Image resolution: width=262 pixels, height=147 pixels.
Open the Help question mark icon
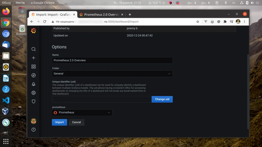pos(34,130)
